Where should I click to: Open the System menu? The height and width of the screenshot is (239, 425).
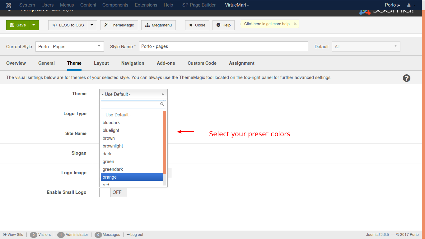27,5
